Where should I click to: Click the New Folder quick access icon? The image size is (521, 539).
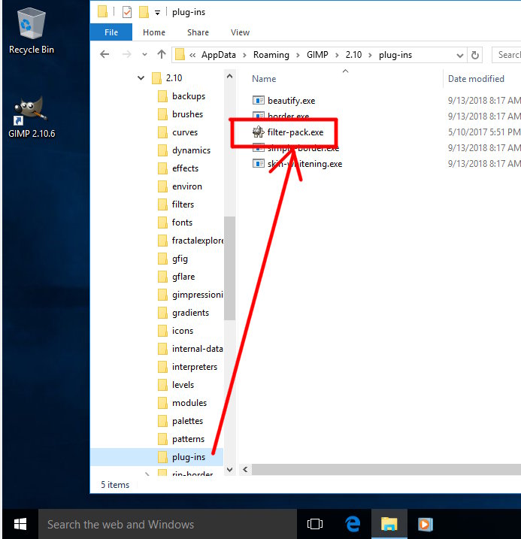pyautogui.click(x=144, y=12)
